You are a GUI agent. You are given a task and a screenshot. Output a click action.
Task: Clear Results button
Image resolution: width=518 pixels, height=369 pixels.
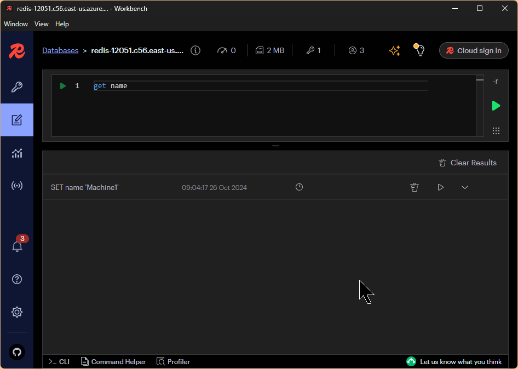[x=468, y=163]
